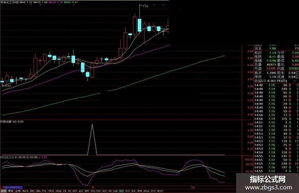Click the 总量 40973 quote value

point(271,65)
